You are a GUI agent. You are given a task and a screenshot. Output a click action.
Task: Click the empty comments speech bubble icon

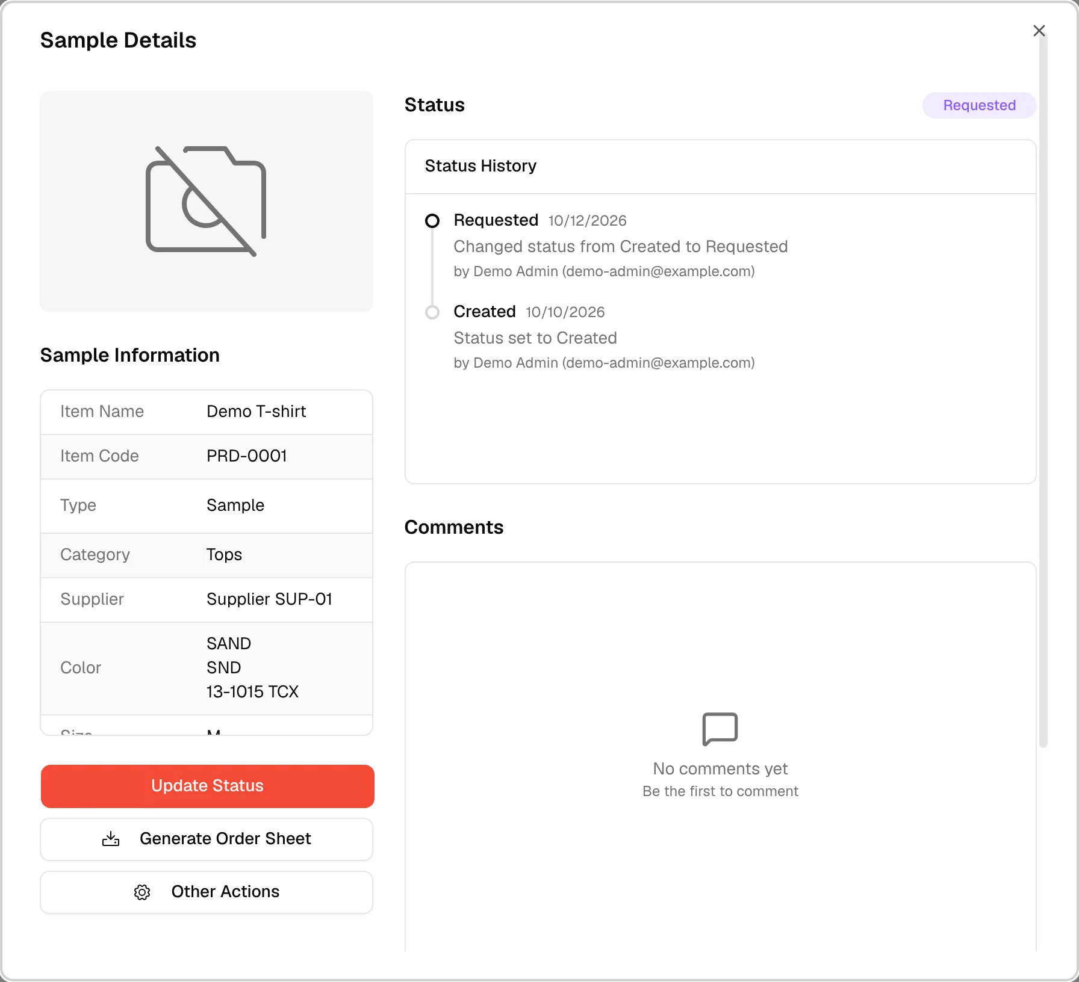(x=720, y=729)
